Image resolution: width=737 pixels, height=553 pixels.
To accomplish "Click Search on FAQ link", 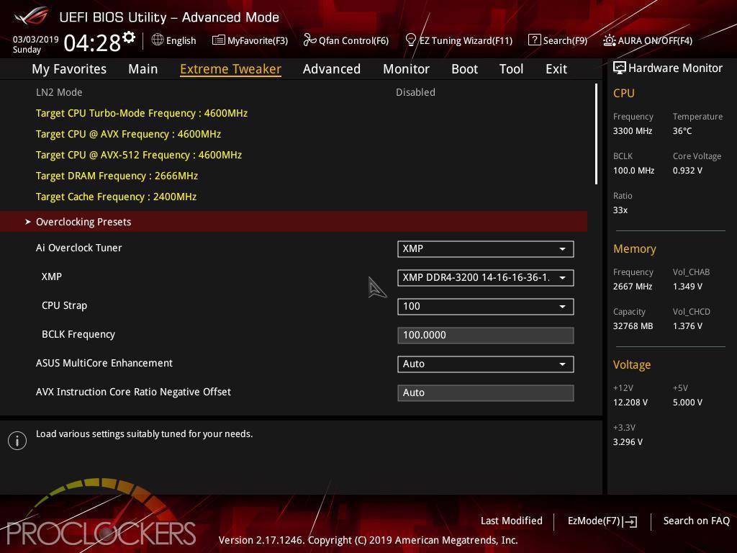I will pyautogui.click(x=696, y=521).
